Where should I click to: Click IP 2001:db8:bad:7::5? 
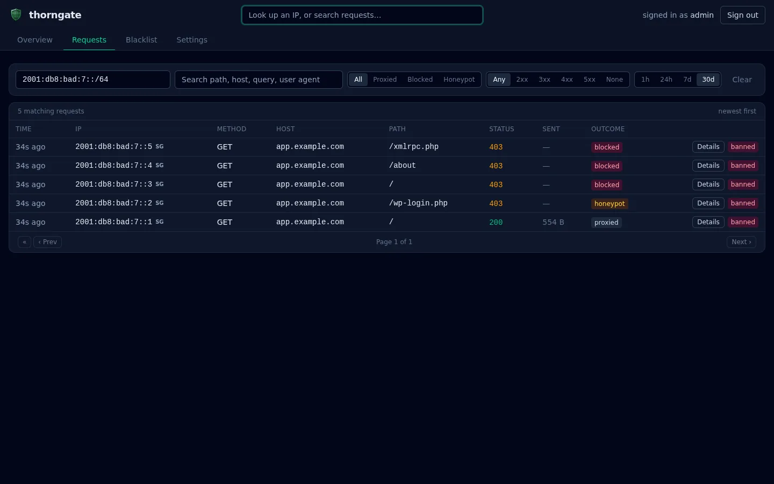pos(113,147)
